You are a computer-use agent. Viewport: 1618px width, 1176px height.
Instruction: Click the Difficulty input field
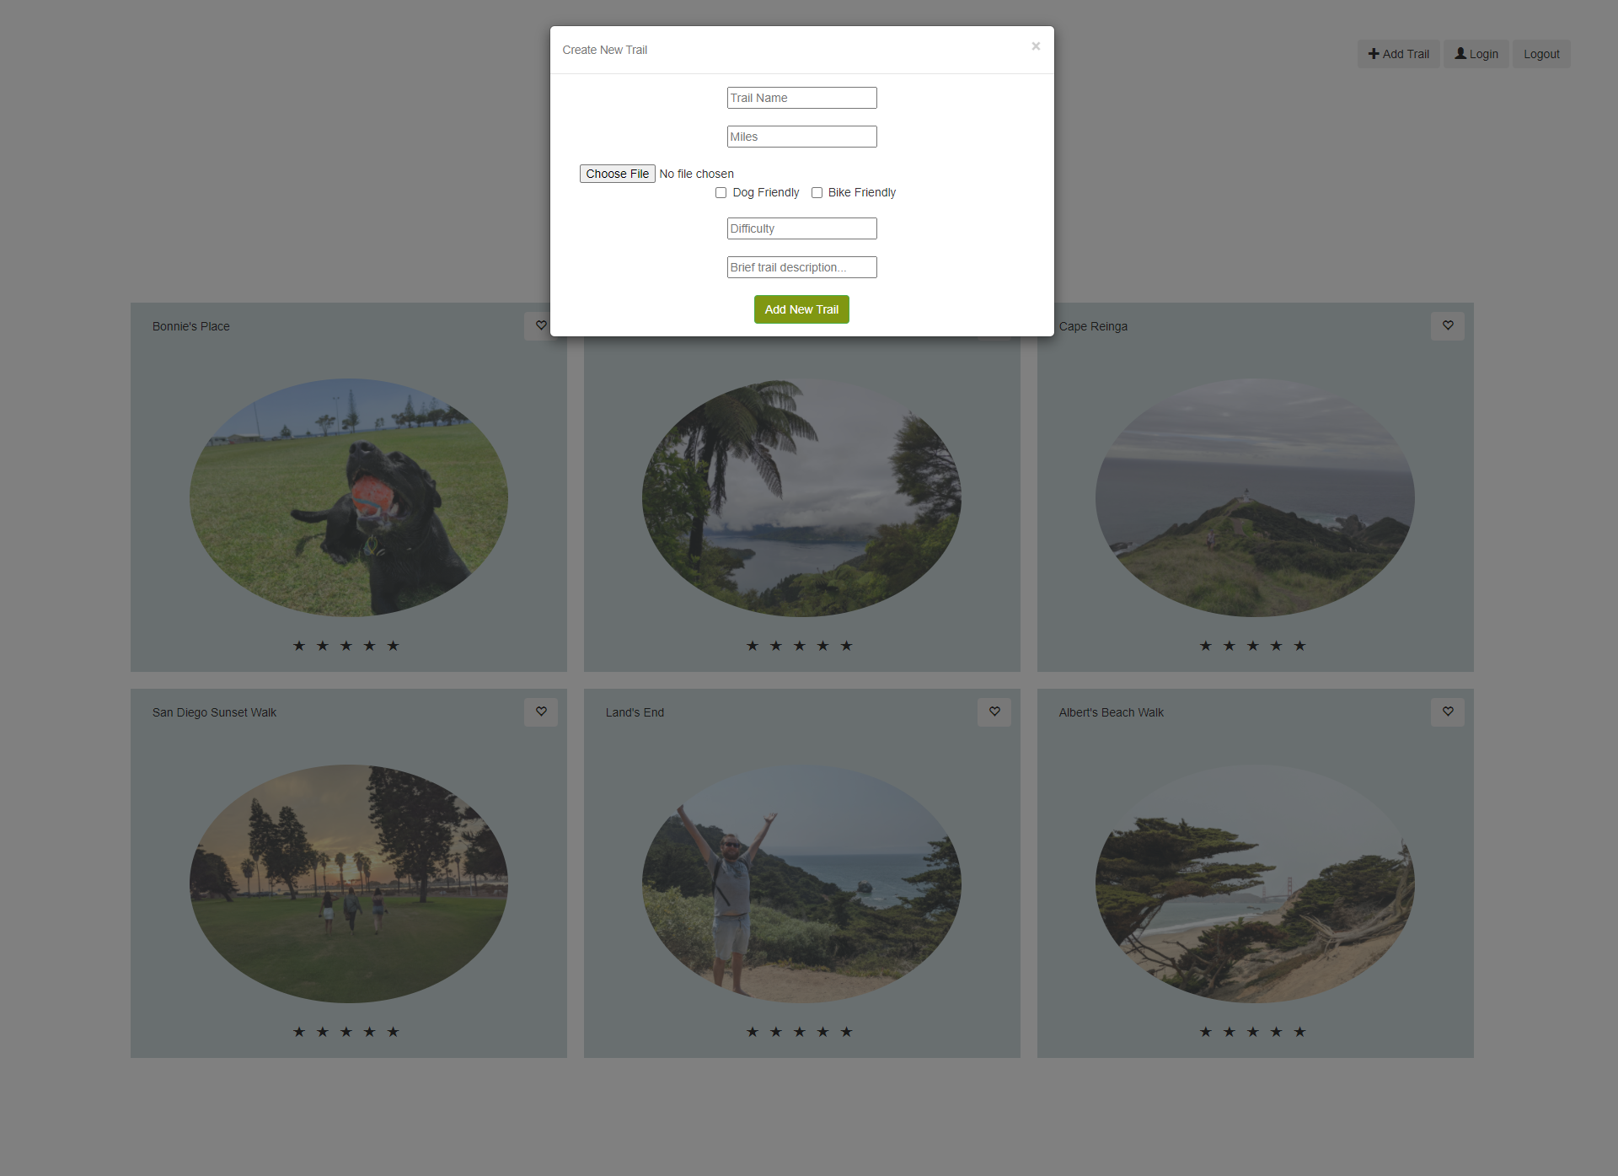(801, 228)
